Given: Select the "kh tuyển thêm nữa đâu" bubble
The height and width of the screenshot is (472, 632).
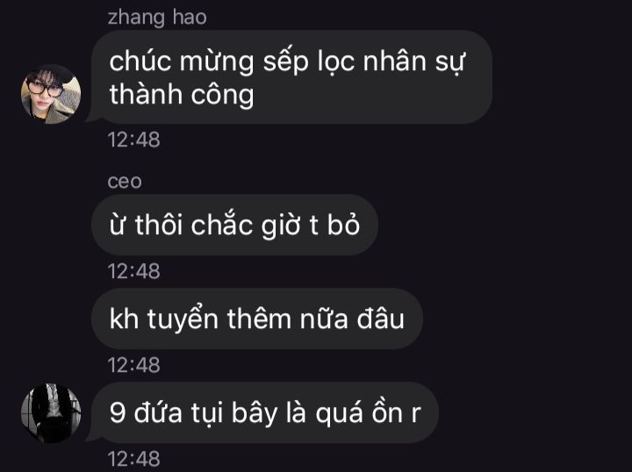Looking at the screenshot, I should pyautogui.click(x=256, y=318).
